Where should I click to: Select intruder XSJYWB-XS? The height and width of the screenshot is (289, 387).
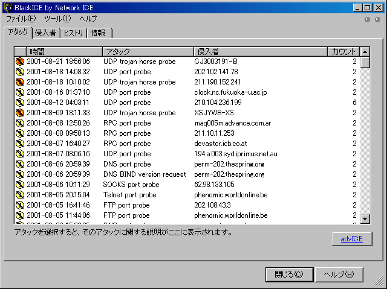[x=214, y=112]
